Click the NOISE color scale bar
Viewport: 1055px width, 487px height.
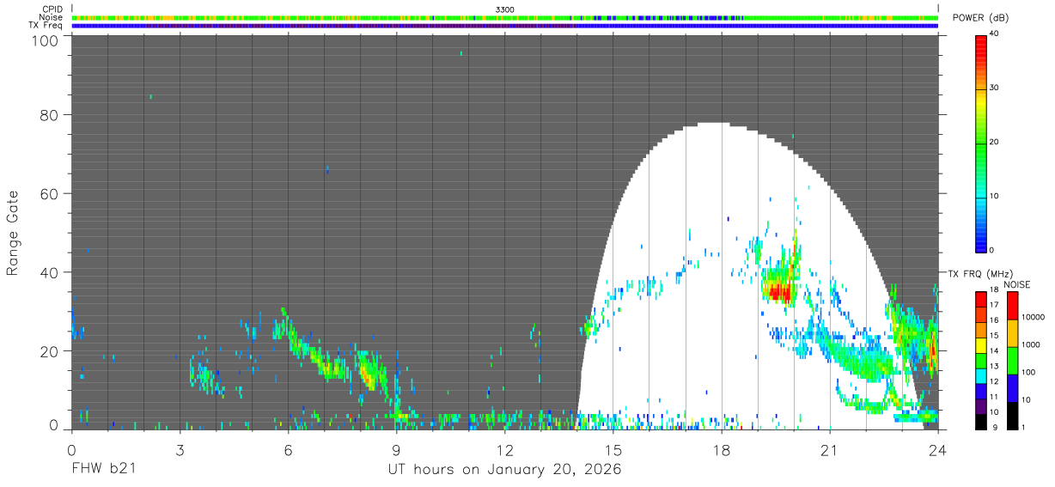pos(1013,360)
